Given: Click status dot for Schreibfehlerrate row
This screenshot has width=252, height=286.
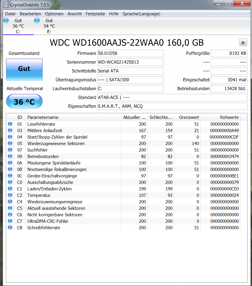Looking at the screenshot, I should (10, 228).
